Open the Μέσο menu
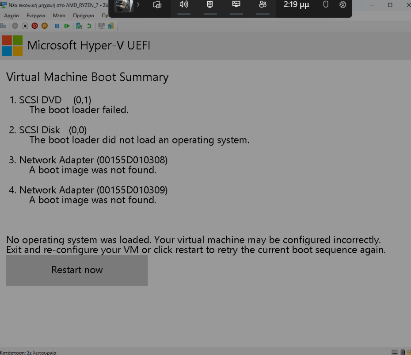This screenshot has width=411, height=355. [59, 15]
